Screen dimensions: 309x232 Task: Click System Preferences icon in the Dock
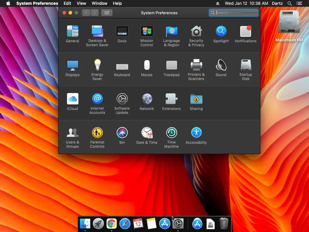(178, 224)
